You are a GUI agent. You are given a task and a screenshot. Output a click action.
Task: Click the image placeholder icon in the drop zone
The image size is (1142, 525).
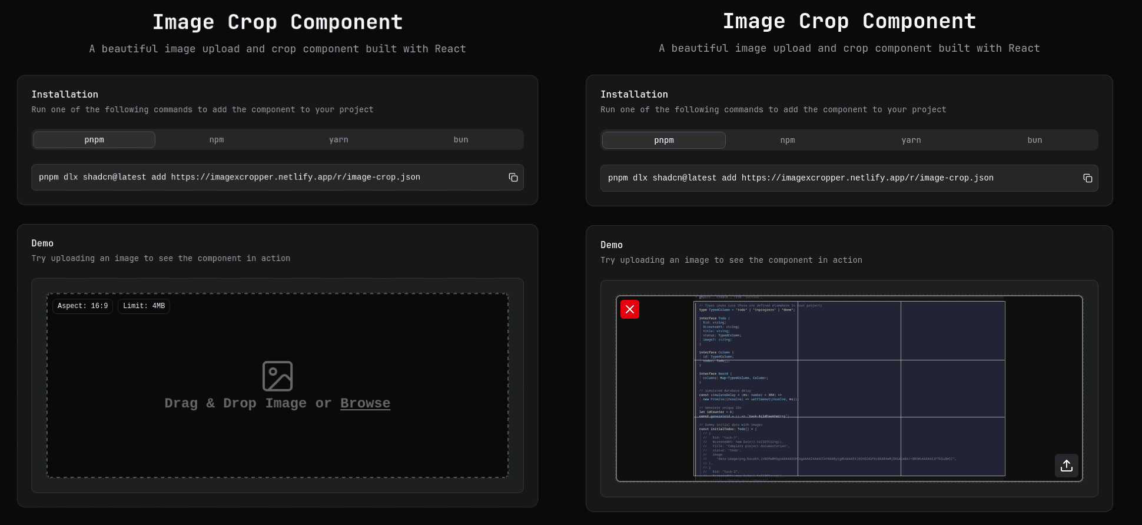click(277, 376)
